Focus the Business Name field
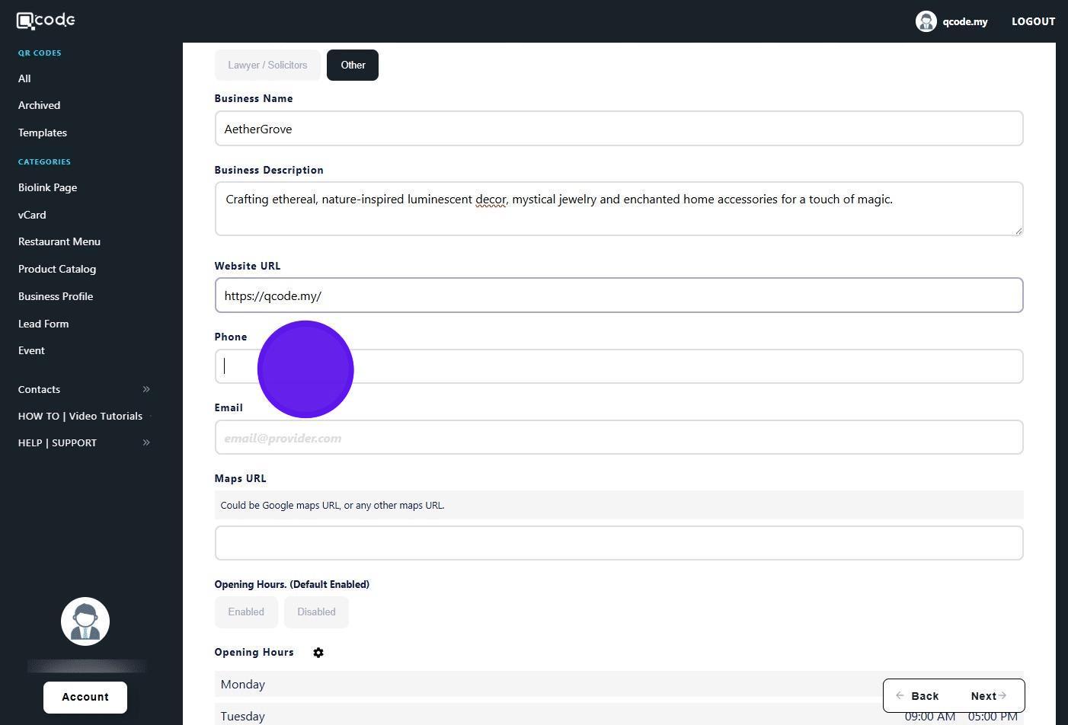The height and width of the screenshot is (725, 1068). coord(619,129)
